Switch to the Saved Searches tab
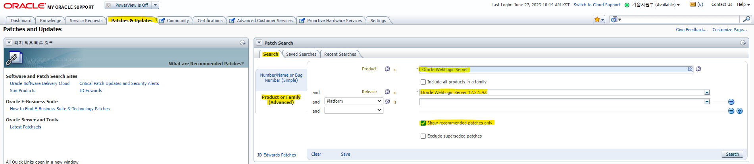Viewport: 754px width, 164px height. click(301, 54)
